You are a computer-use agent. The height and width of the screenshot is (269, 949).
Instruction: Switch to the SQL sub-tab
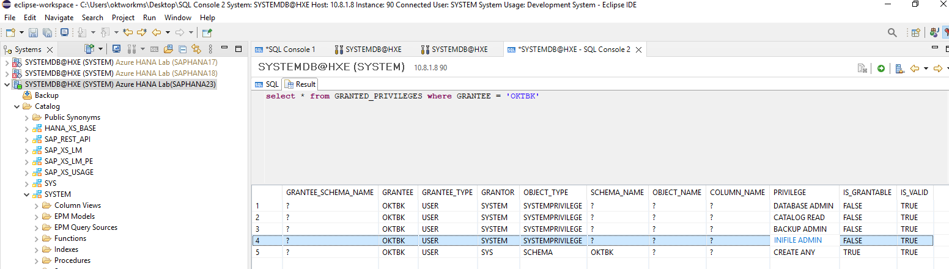click(267, 84)
